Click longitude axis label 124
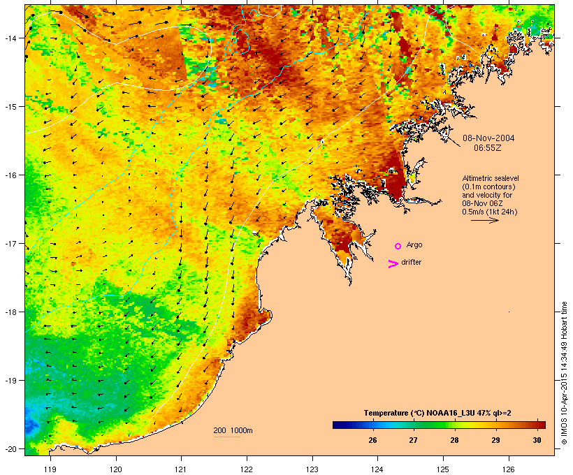573x475 pixels. (x=377, y=469)
